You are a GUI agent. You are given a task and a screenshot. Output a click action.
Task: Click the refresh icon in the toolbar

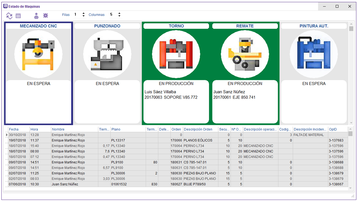pos(9,16)
